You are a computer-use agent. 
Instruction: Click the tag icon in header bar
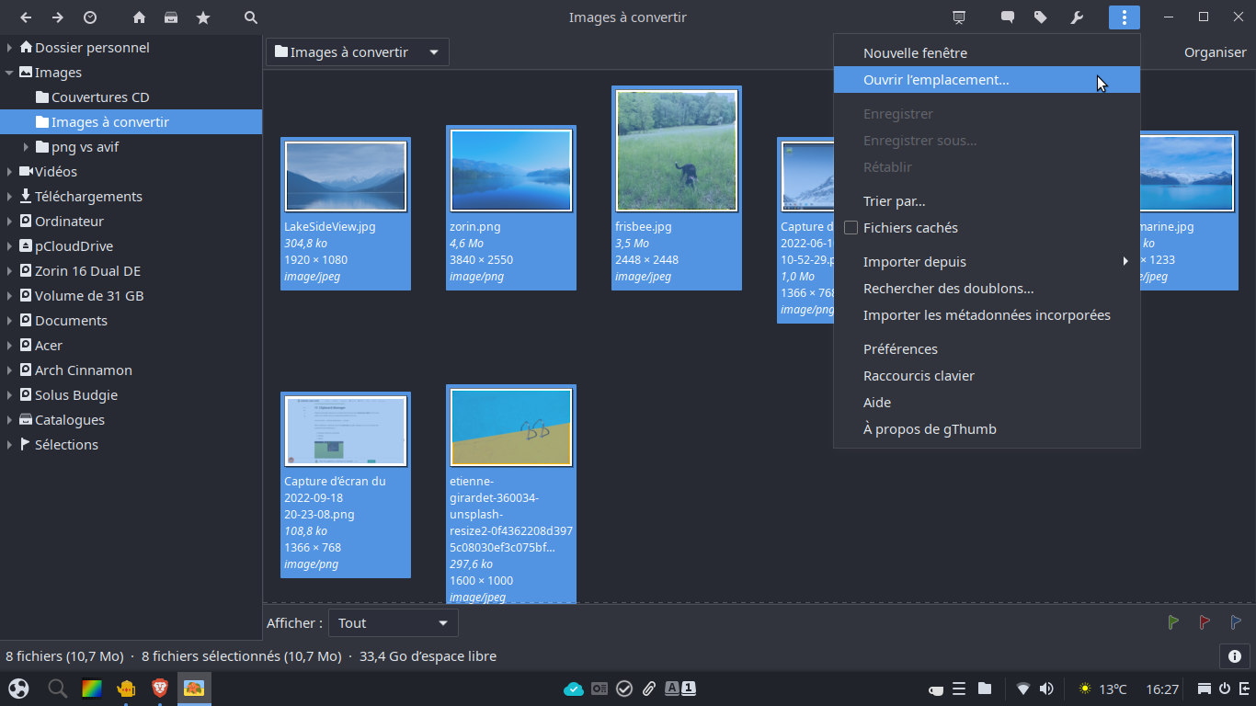1041,17
